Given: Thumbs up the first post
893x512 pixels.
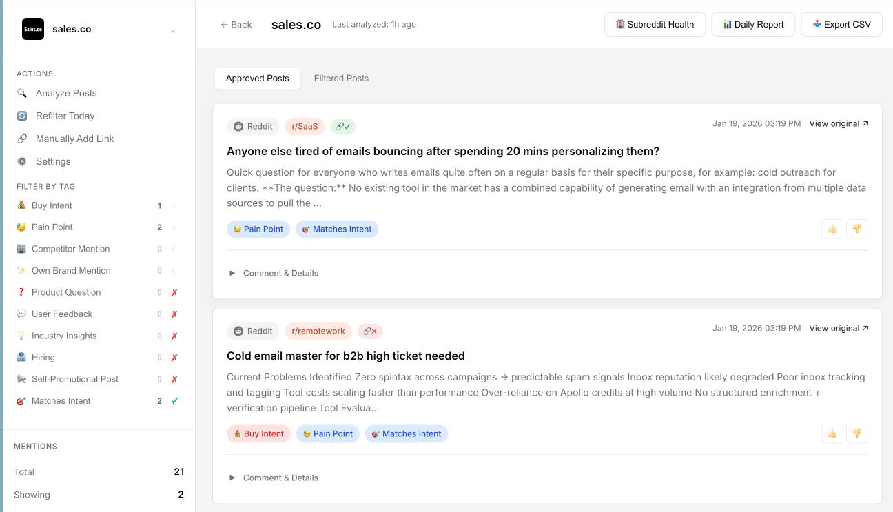Looking at the screenshot, I should click(x=832, y=228).
